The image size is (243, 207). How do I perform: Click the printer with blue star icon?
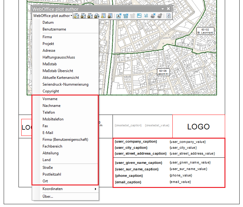coord(153,16)
